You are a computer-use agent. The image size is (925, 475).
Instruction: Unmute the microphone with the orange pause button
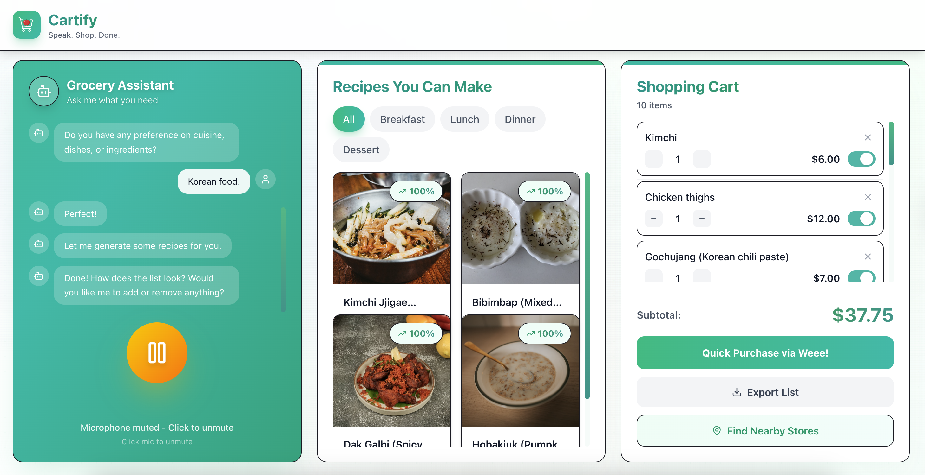click(x=157, y=353)
